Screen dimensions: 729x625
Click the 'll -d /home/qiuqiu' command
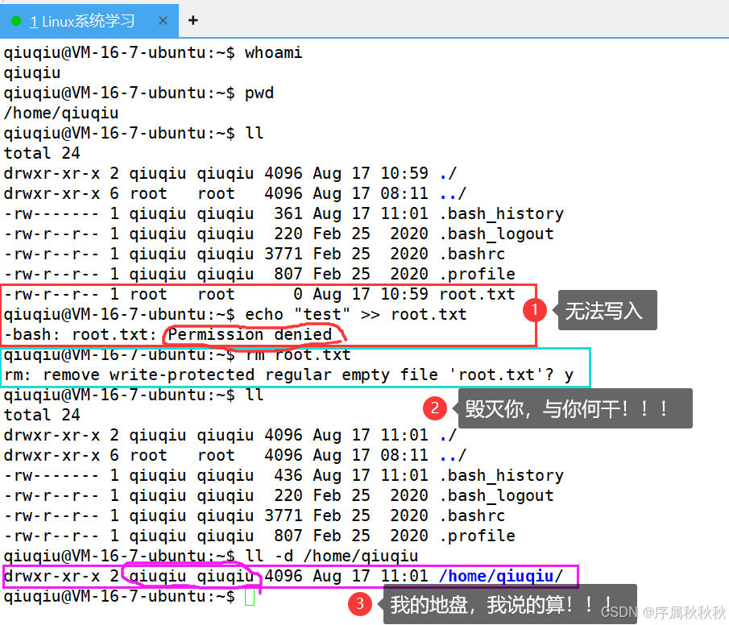(x=332, y=556)
